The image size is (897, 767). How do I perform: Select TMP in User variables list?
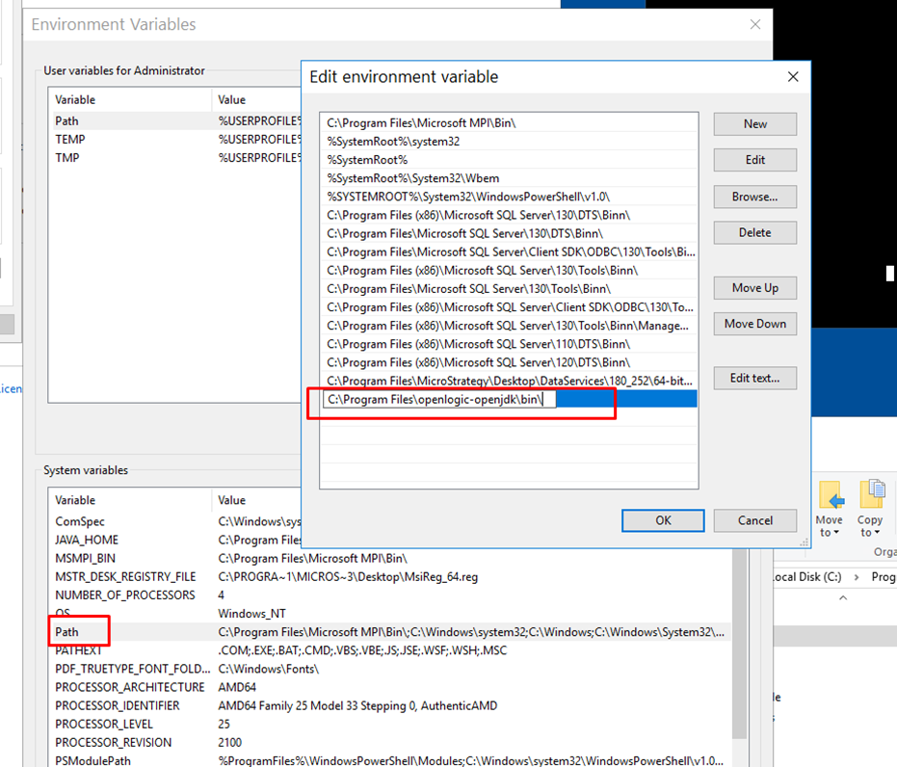click(x=175, y=158)
